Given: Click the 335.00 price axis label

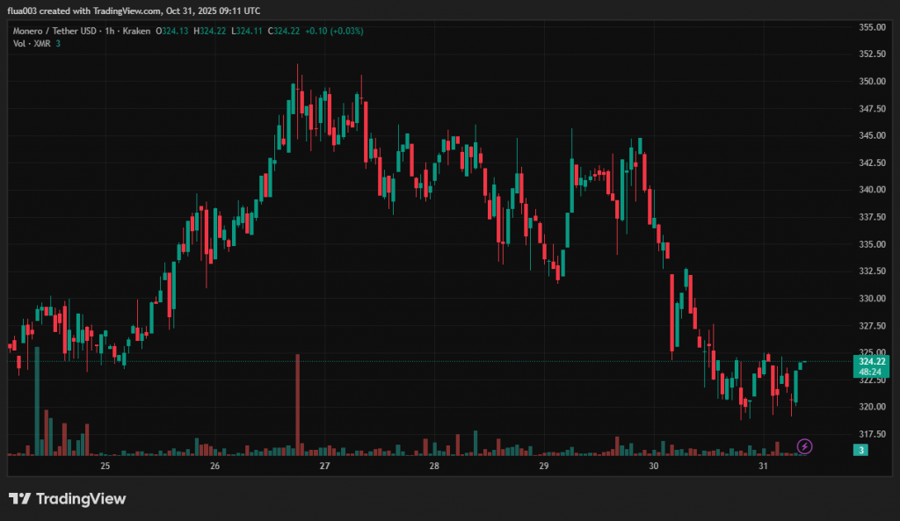Looking at the screenshot, I should coord(871,244).
